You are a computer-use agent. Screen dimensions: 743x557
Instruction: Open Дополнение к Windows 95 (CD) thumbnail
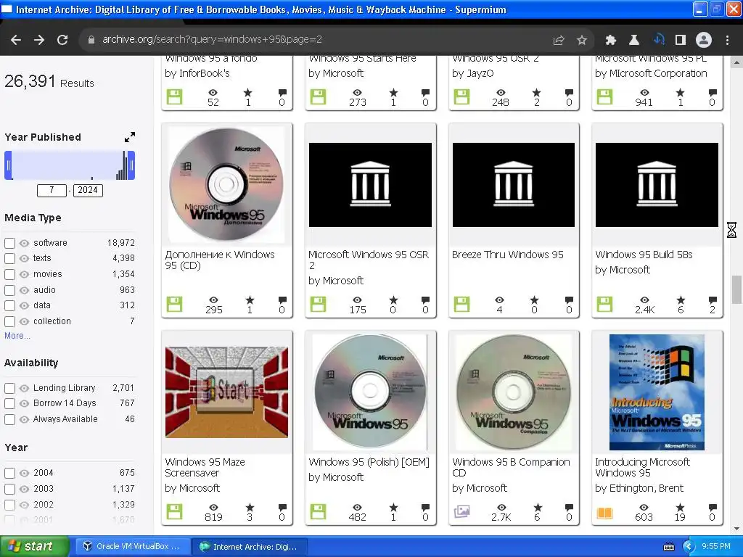(226, 185)
